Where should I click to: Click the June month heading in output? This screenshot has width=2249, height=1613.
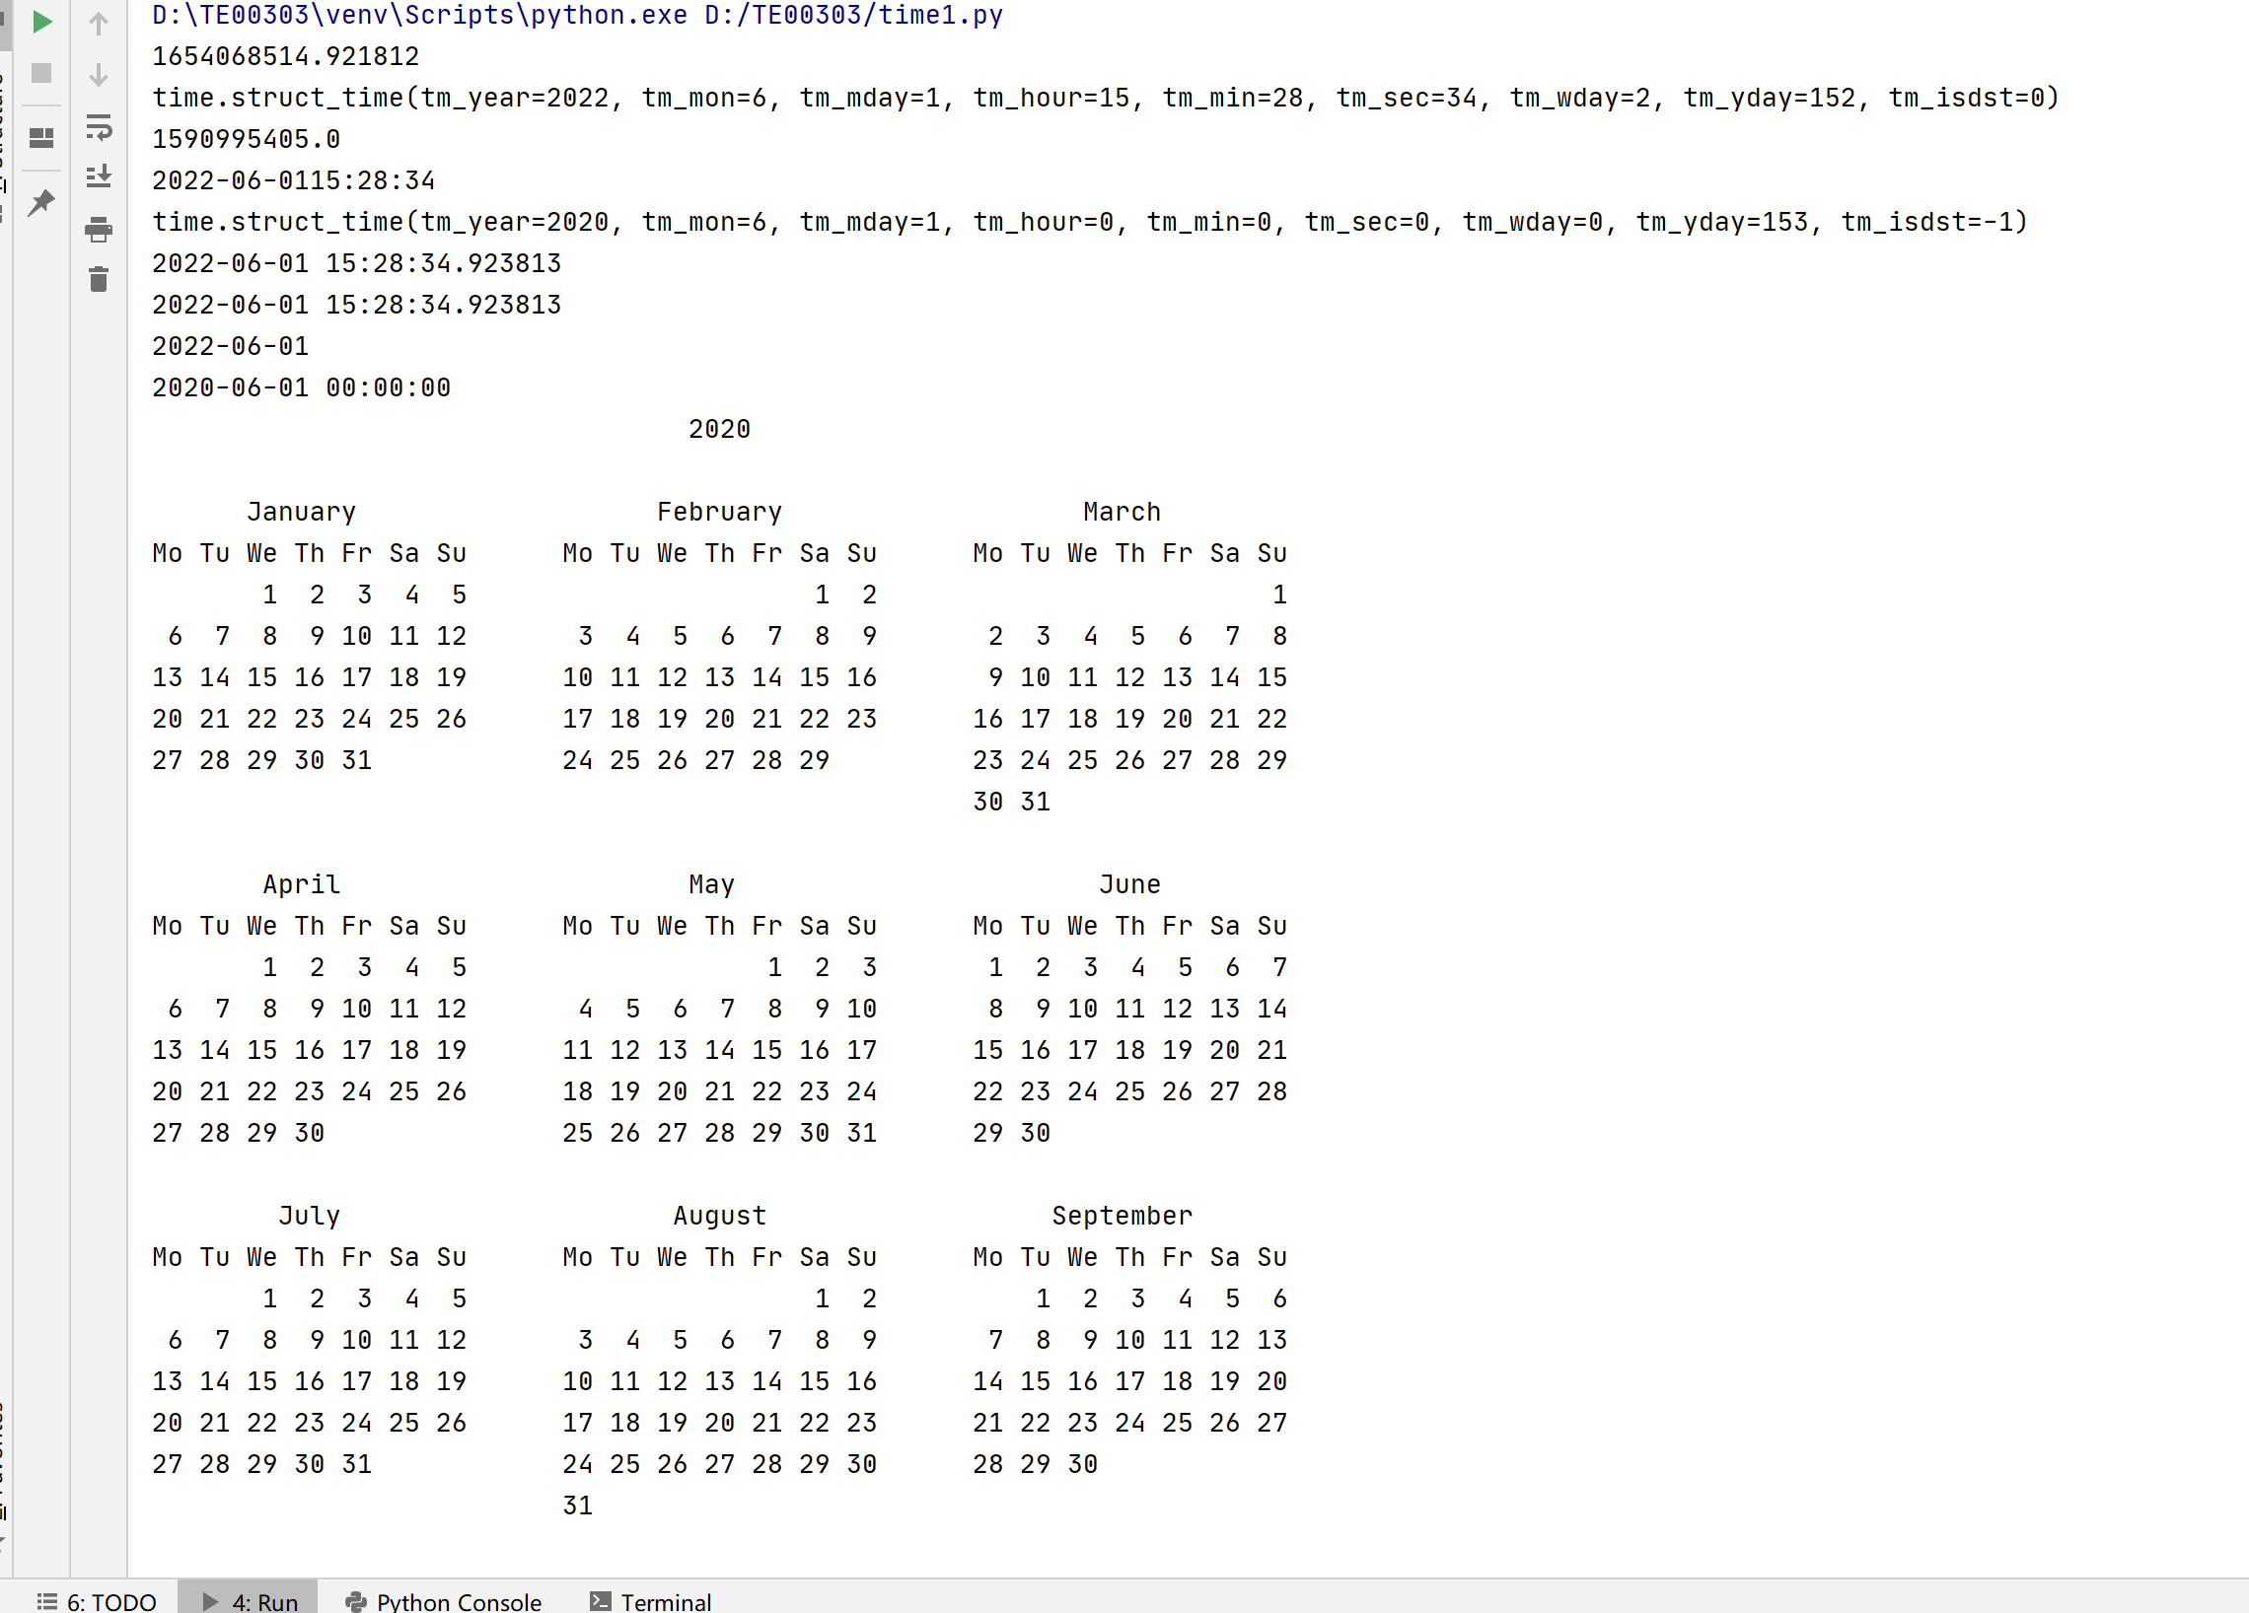[x=1128, y=884]
